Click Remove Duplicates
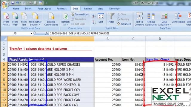The image size is (191, 107). [x=151, y=19]
